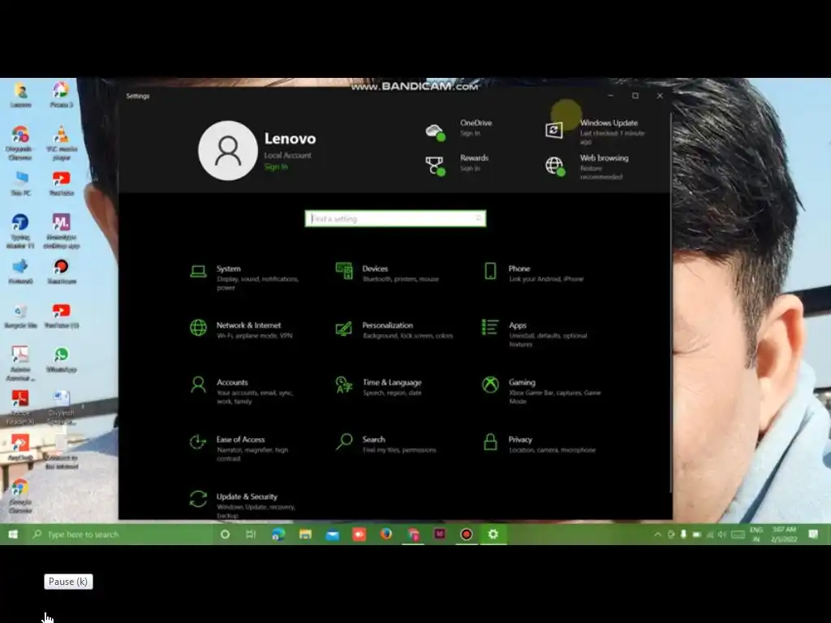Open Privacy padlock icon
831x623 pixels.
tap(490, 442)
